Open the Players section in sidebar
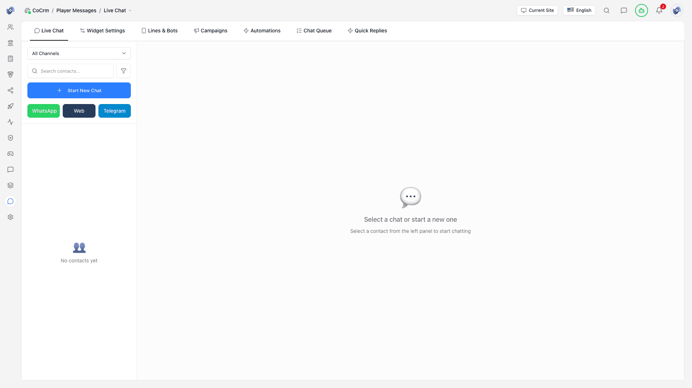Image resolution: width=692 pixels, height=388 pixels. [x=10, y=27]
